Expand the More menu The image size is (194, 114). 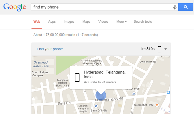(x=121, y=22)
